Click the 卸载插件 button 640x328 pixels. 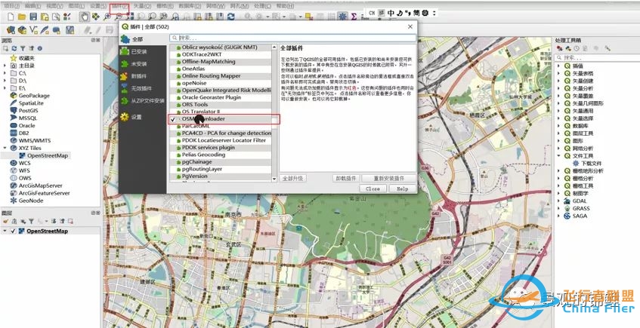(x=346, y=179)
